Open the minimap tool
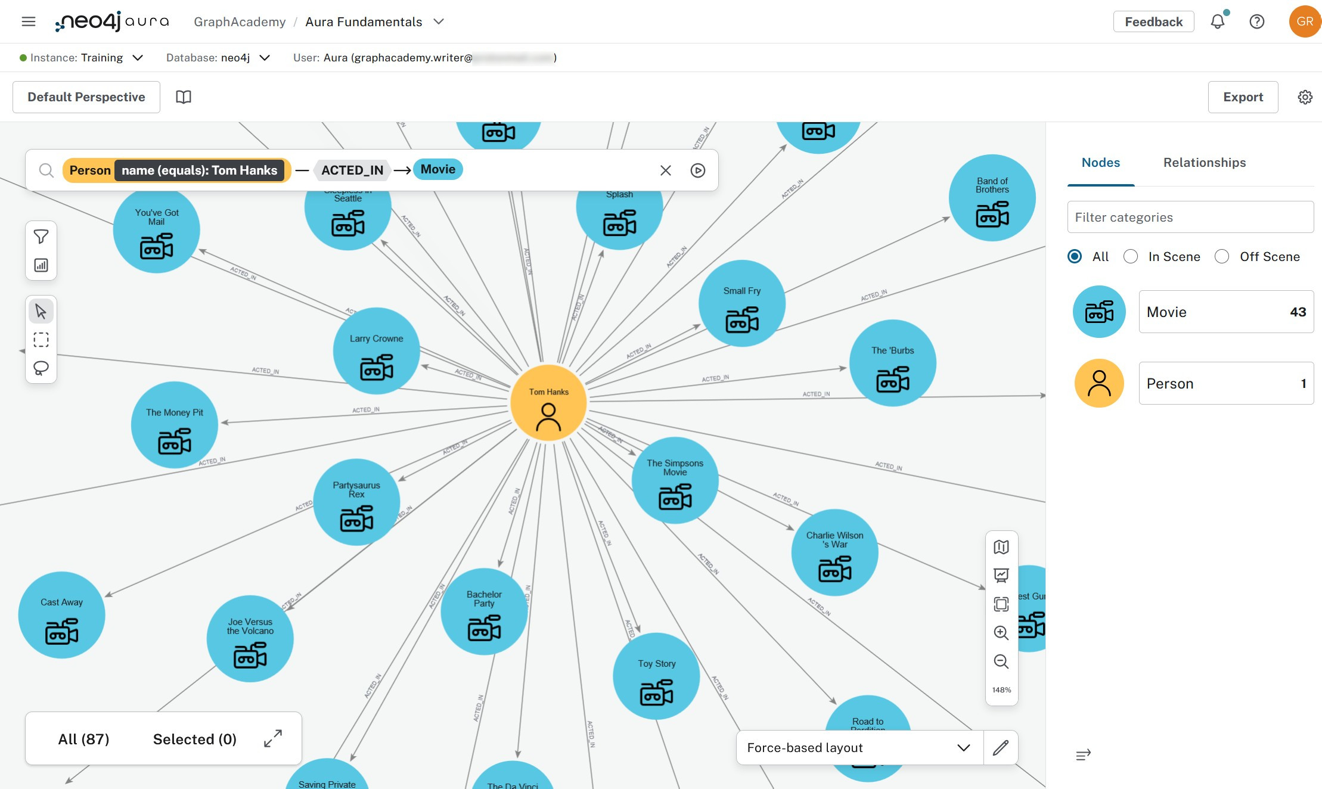 (1001, 546)
